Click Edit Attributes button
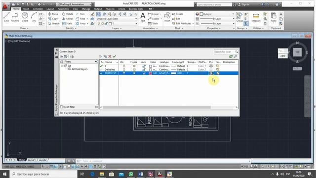This screenshot has height=178, width=316. click(x=182, y=24)
